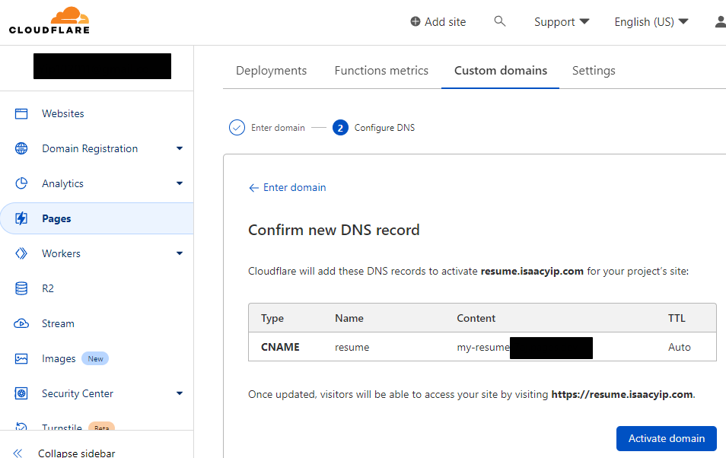Expand the Domain Registration submenu arrow
This screenshot has height=458, width=726.
pyautogui.click(x=180, y=148)
